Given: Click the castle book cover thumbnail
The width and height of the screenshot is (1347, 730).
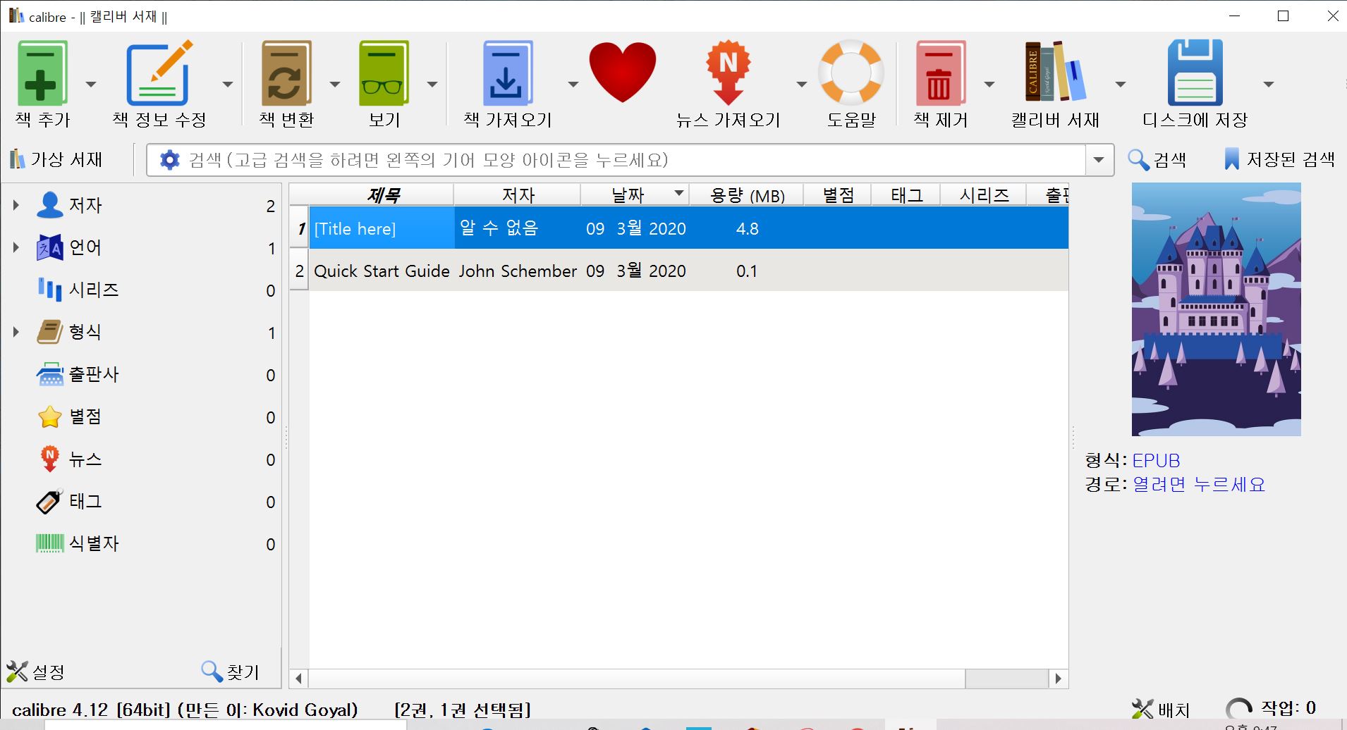Looking at the screenshot, I should pyautogui.click(x=1216, y=309).
